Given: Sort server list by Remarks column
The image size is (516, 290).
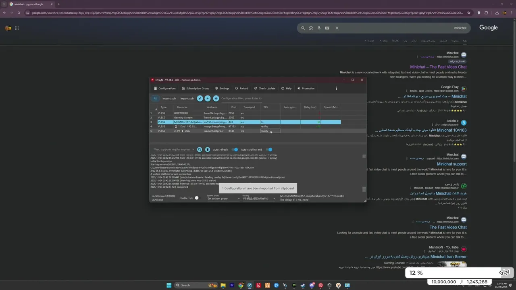Looking at the screenshot, I should pos(182,107).
